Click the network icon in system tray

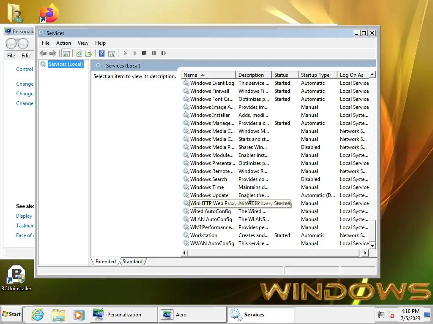coord(381,315)
